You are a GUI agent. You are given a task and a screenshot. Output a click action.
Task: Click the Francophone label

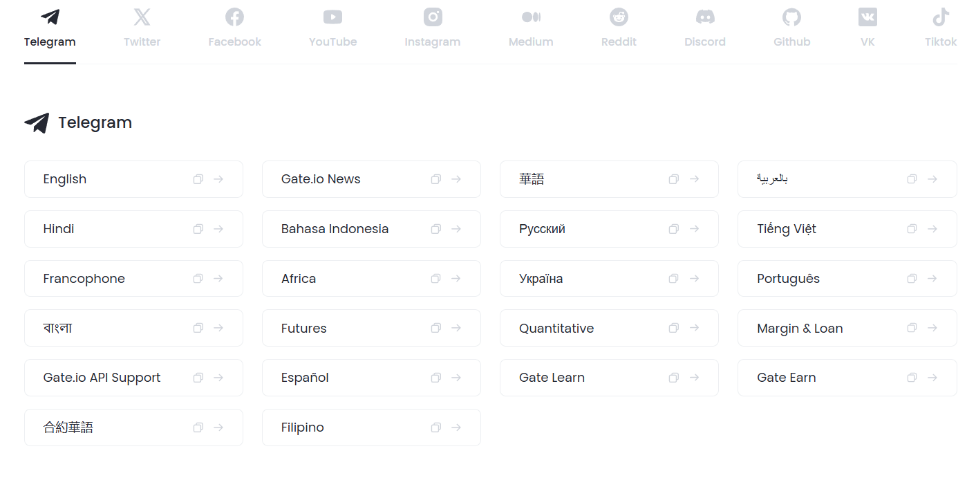tap(84, 279)
